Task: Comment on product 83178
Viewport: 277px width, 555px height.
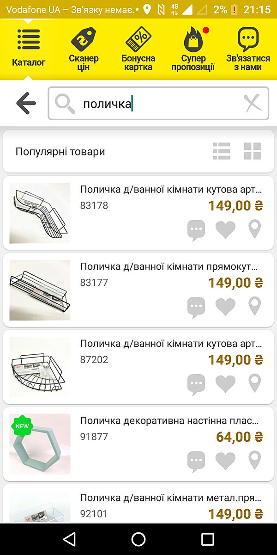Action: [196, 230]
